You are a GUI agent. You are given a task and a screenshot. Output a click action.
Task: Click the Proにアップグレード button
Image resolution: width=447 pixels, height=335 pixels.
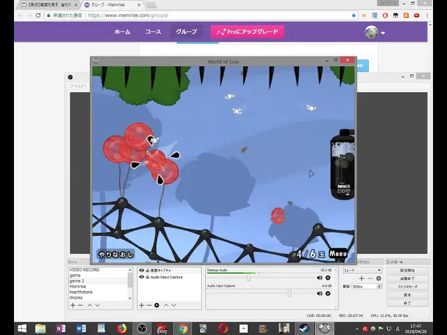pos(247,31)
